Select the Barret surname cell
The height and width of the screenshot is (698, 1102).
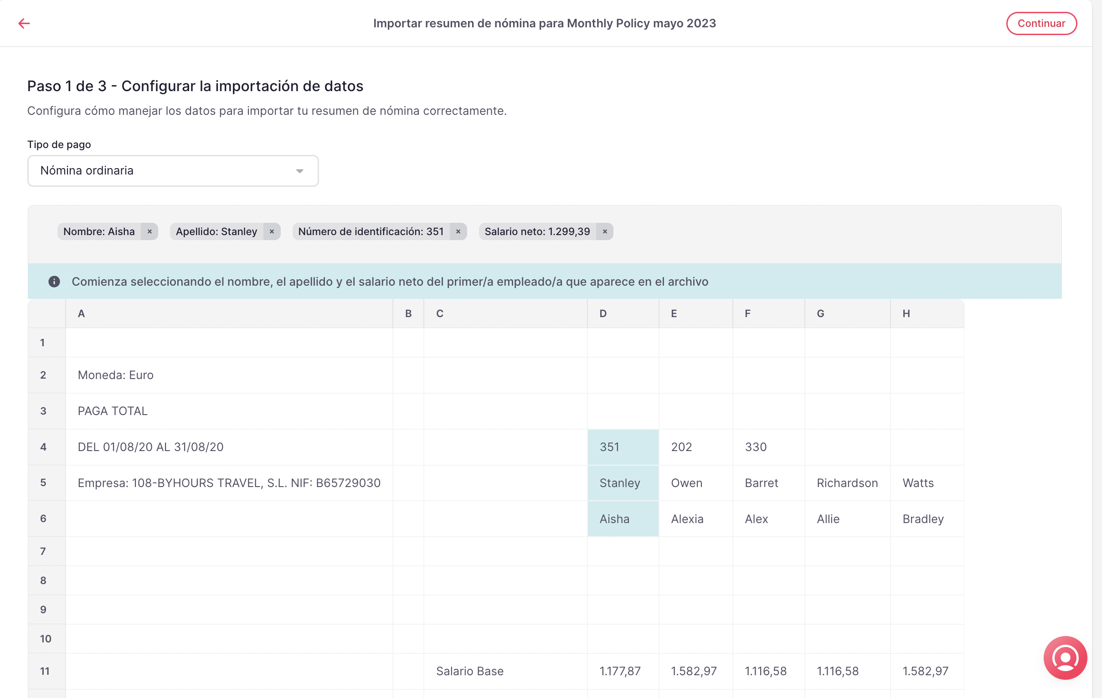[x=769, y=483]
